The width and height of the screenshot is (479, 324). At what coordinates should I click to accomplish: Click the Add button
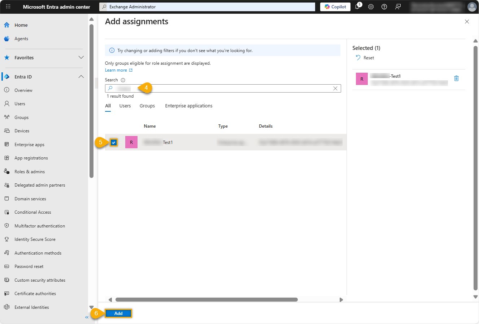pos(118,314)
